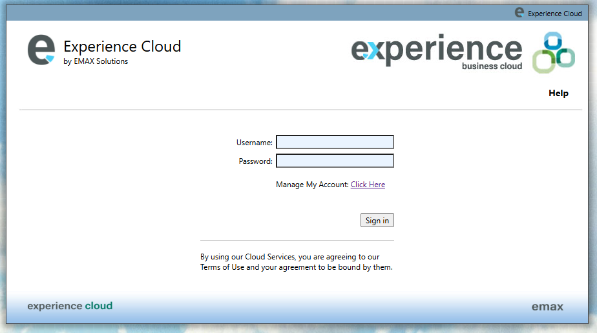
Task: Click the Experience Cloud 'e' logo icon
Action: click(41, 50)
